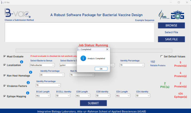Click the blue info icon in Completed dialog
Viewport: 191px width, 113px height.
[83, 58]
